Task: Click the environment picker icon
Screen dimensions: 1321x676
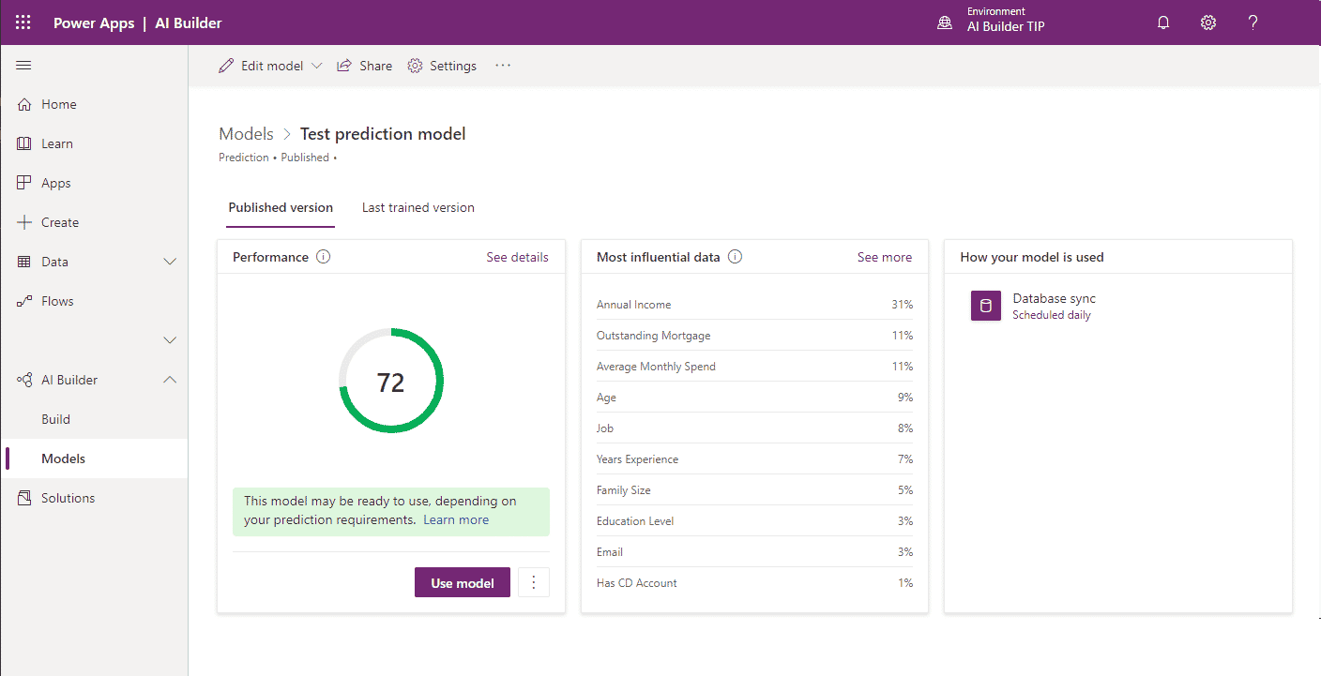Action: [x=945, y=23]
